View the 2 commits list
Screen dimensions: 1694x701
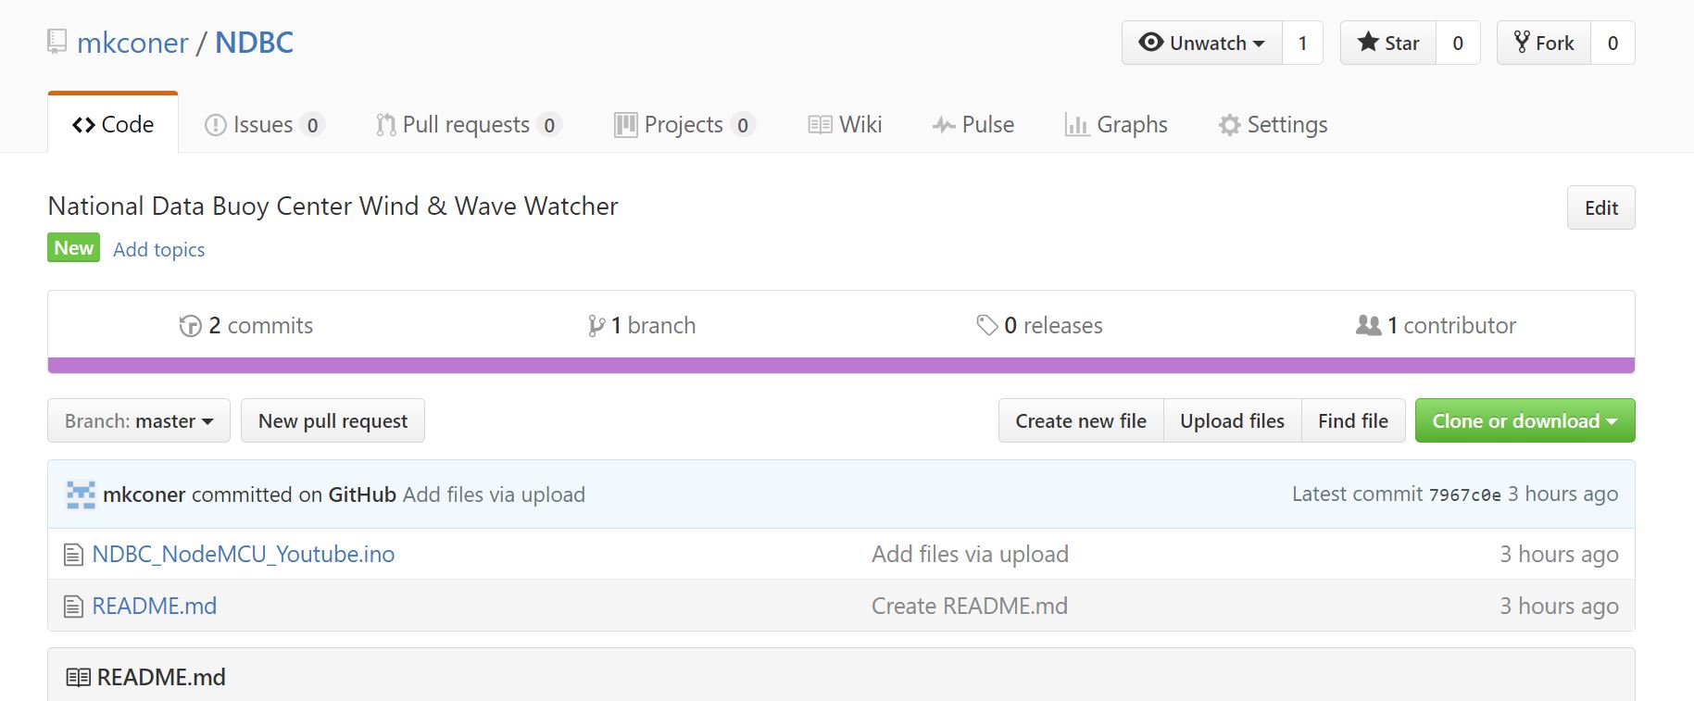click(x=246, y=326)
